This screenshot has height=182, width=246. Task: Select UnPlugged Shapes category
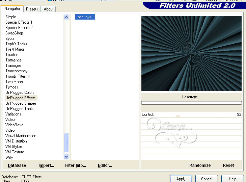pos(21,103)
